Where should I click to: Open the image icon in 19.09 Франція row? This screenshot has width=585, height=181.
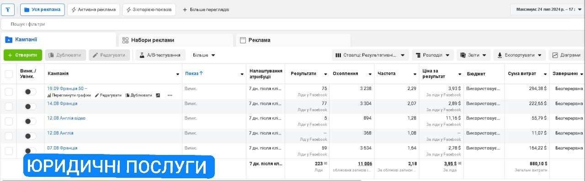[158, 96]
